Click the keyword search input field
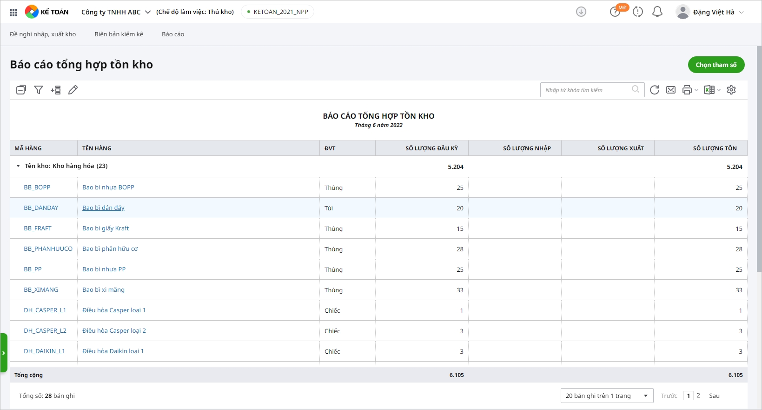This screenshot has height=410, width=762. [x=587, y=90]
